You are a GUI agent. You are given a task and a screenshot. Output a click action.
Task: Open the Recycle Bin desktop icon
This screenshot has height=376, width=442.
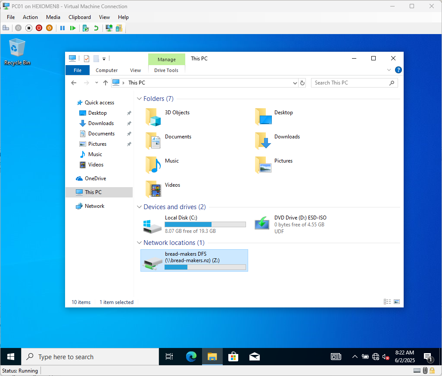[17, 52]
